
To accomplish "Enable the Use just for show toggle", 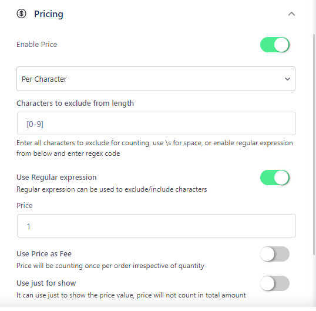I will point(275,283).
